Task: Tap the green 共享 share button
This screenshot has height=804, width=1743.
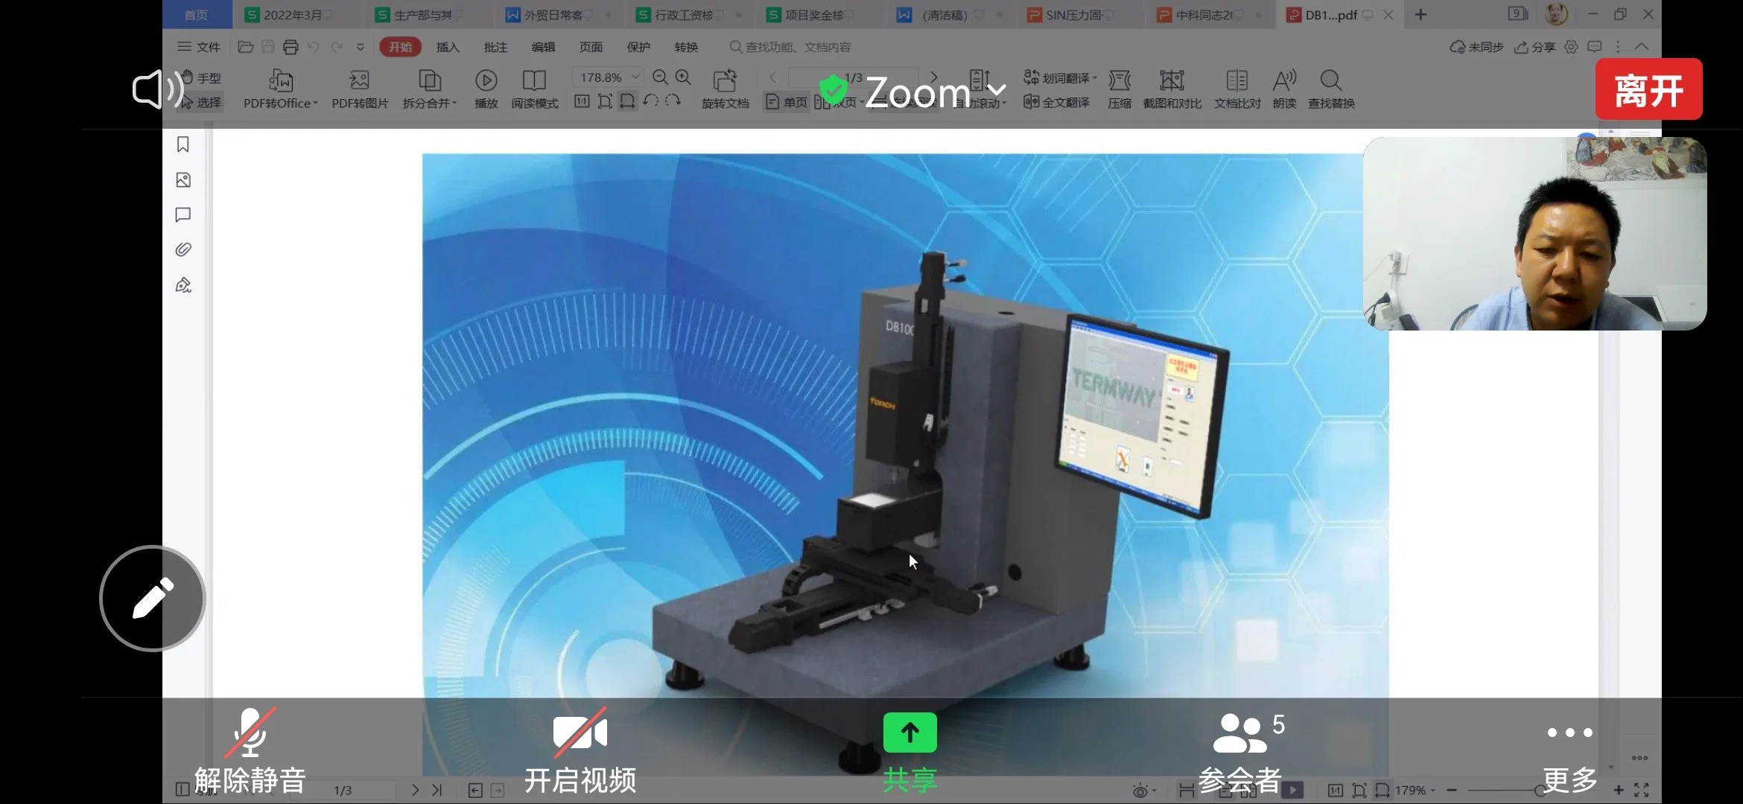Action: [x=909, y=752]
